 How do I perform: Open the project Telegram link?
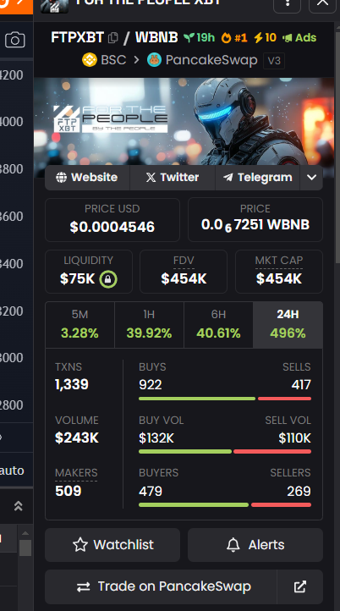point(257,178)
